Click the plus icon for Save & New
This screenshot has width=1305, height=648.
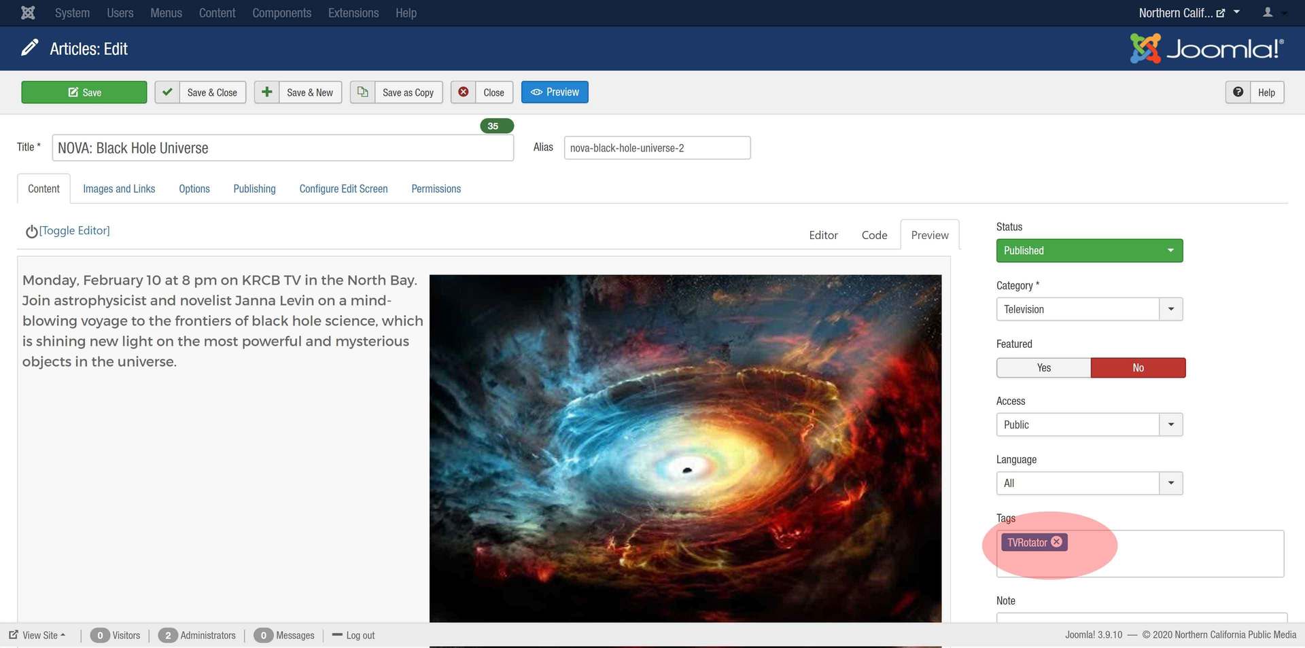tap(267, 92)
